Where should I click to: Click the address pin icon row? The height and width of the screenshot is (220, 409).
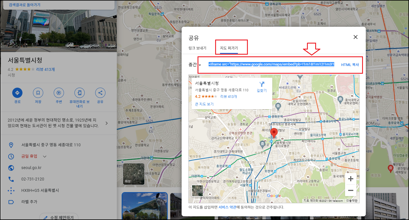[11, 145]
